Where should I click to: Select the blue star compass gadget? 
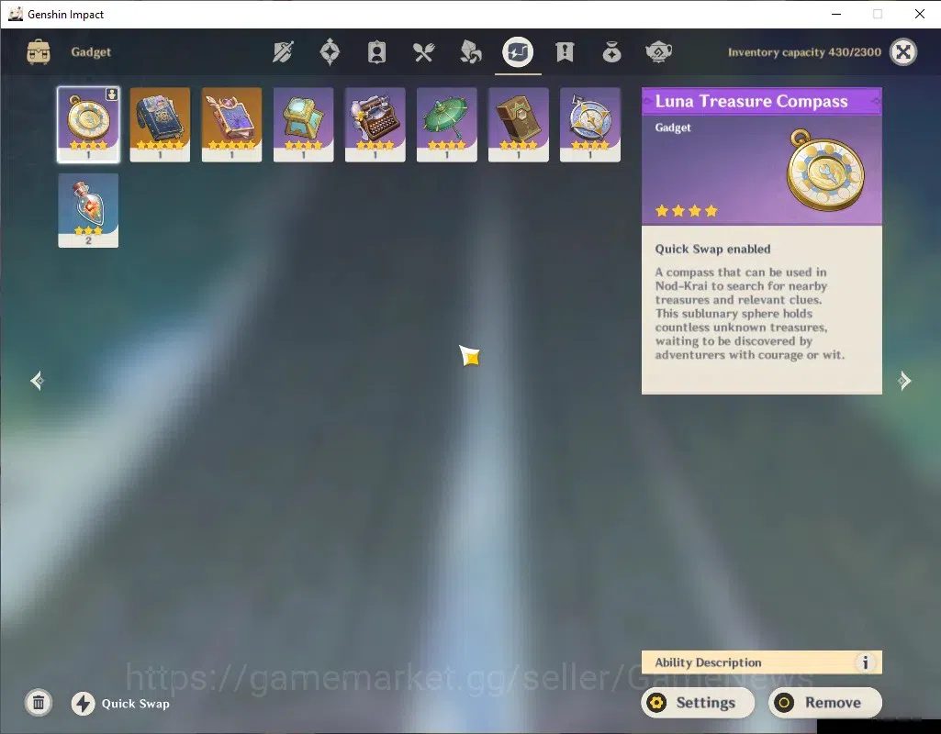point(590,125)
